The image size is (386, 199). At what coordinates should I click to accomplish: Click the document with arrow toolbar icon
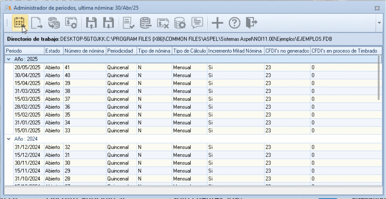(x=36, y=23)
